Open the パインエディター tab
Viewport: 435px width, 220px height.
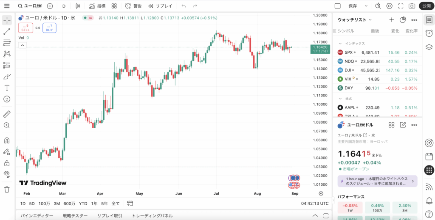click(x=37, y=216)
